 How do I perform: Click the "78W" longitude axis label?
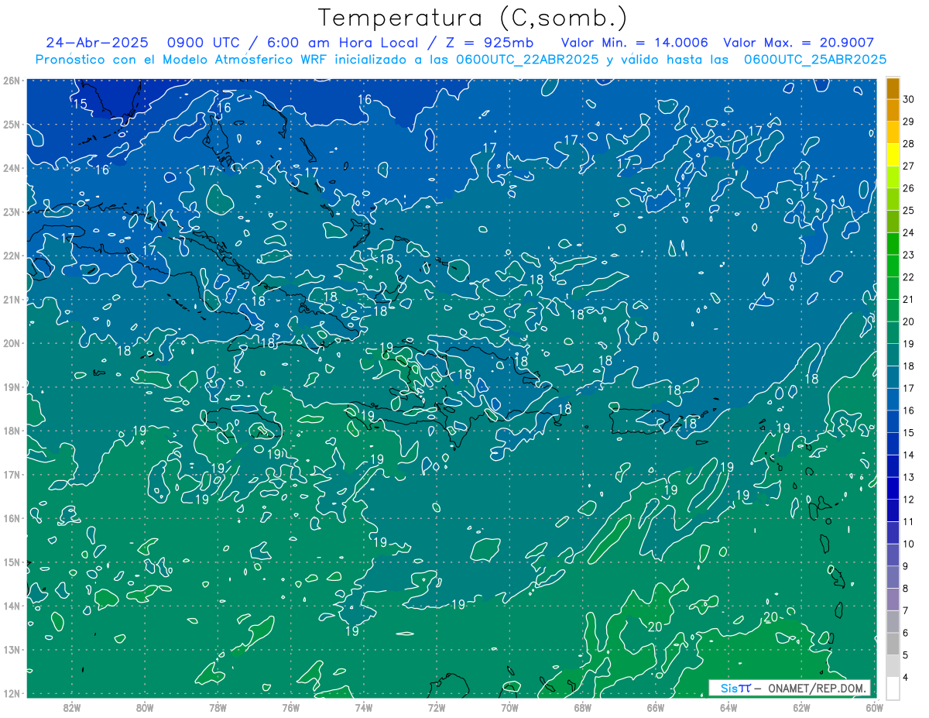coord(218,706)
